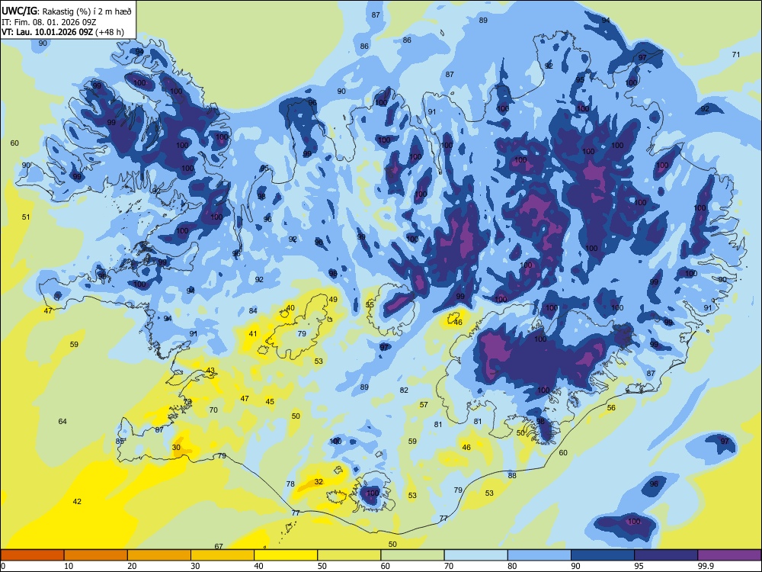Pick the purple legend swatch above 99.9
The width and height of the screenshot is (762, 572).
tap(729, 555)
